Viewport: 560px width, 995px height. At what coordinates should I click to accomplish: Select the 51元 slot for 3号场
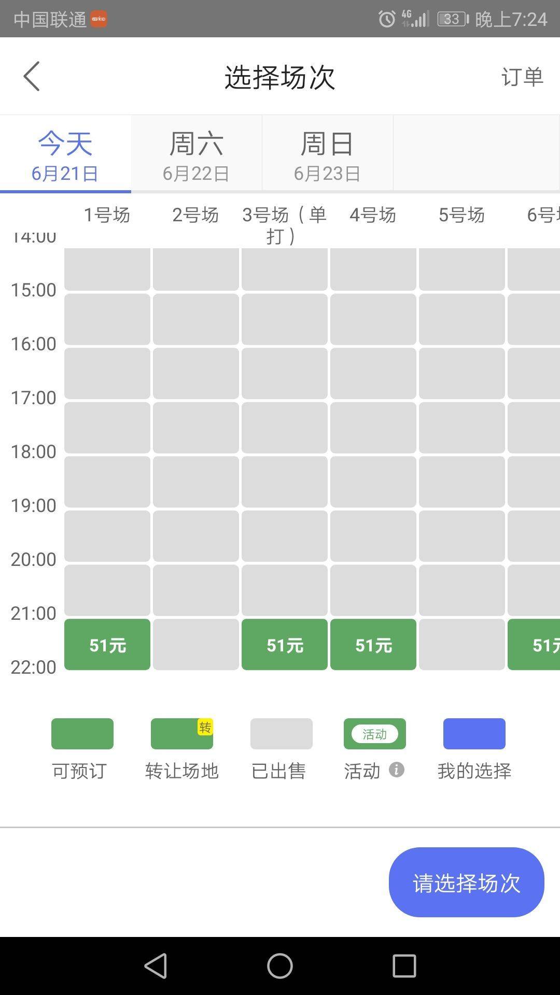click(285, 645)
